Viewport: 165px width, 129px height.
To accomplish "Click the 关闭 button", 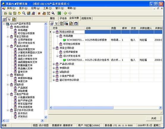I will click(x=153, y=119).
